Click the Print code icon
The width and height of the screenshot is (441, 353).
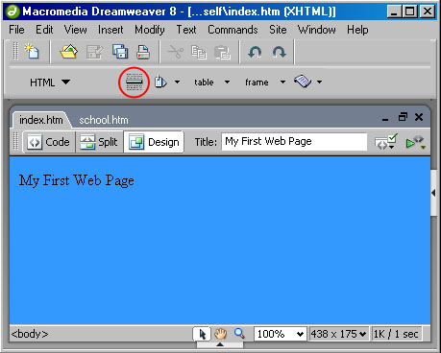point(143,52)
